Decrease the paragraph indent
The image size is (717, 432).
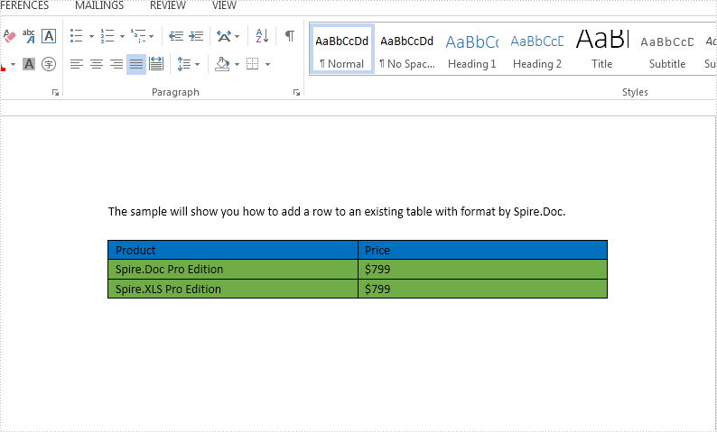point(176,35)
